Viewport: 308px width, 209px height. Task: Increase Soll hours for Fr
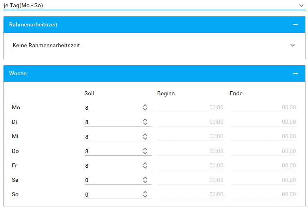coord(145,163)
